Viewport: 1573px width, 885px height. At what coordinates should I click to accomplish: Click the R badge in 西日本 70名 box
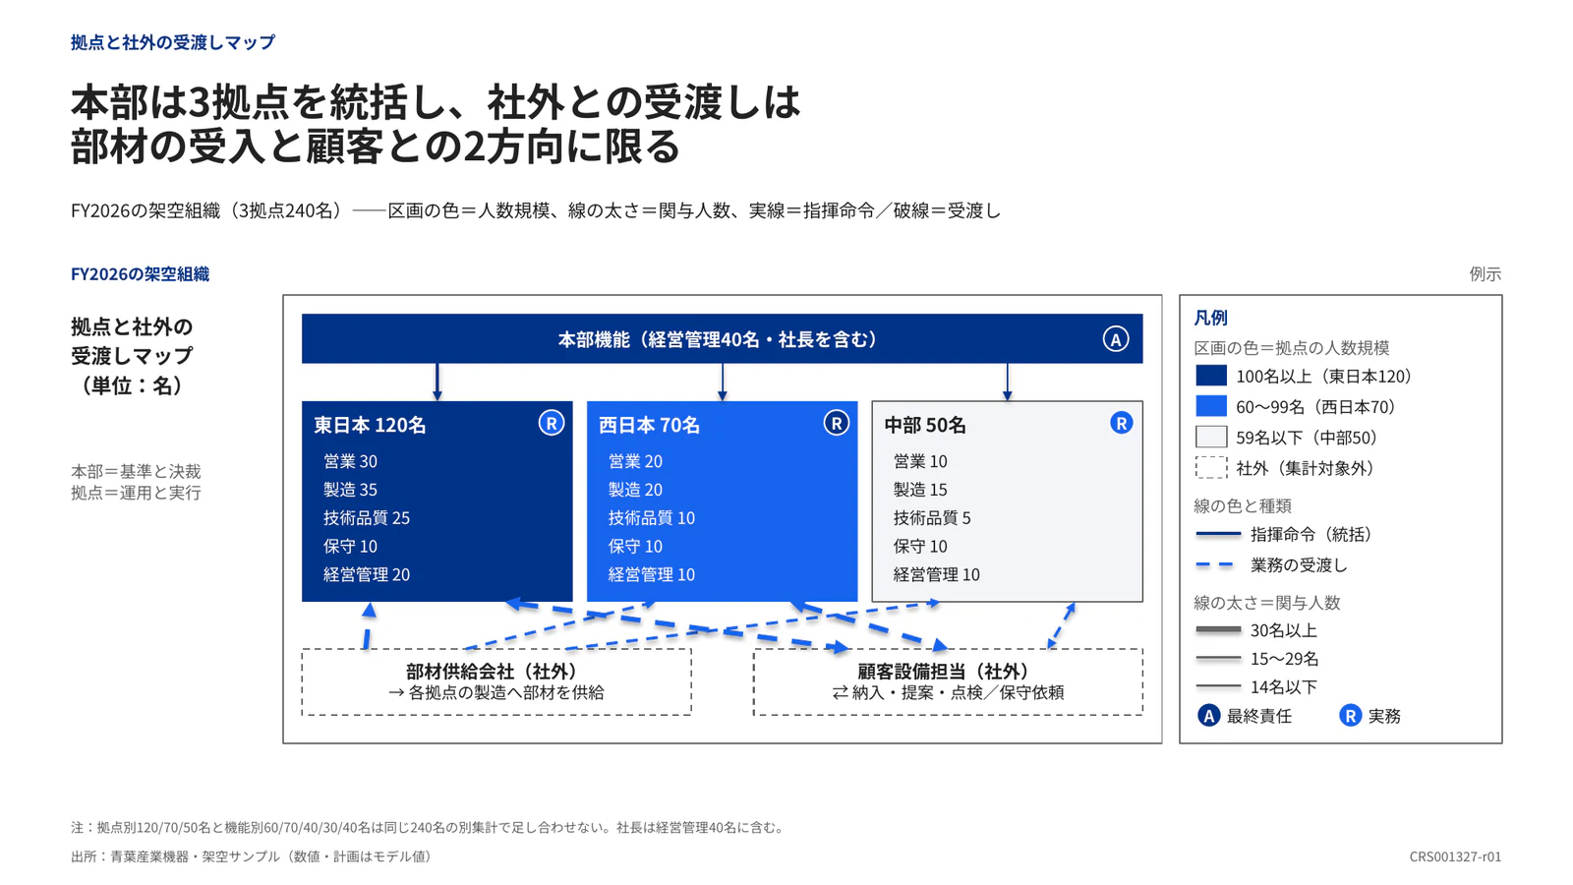tap(837, 423)
